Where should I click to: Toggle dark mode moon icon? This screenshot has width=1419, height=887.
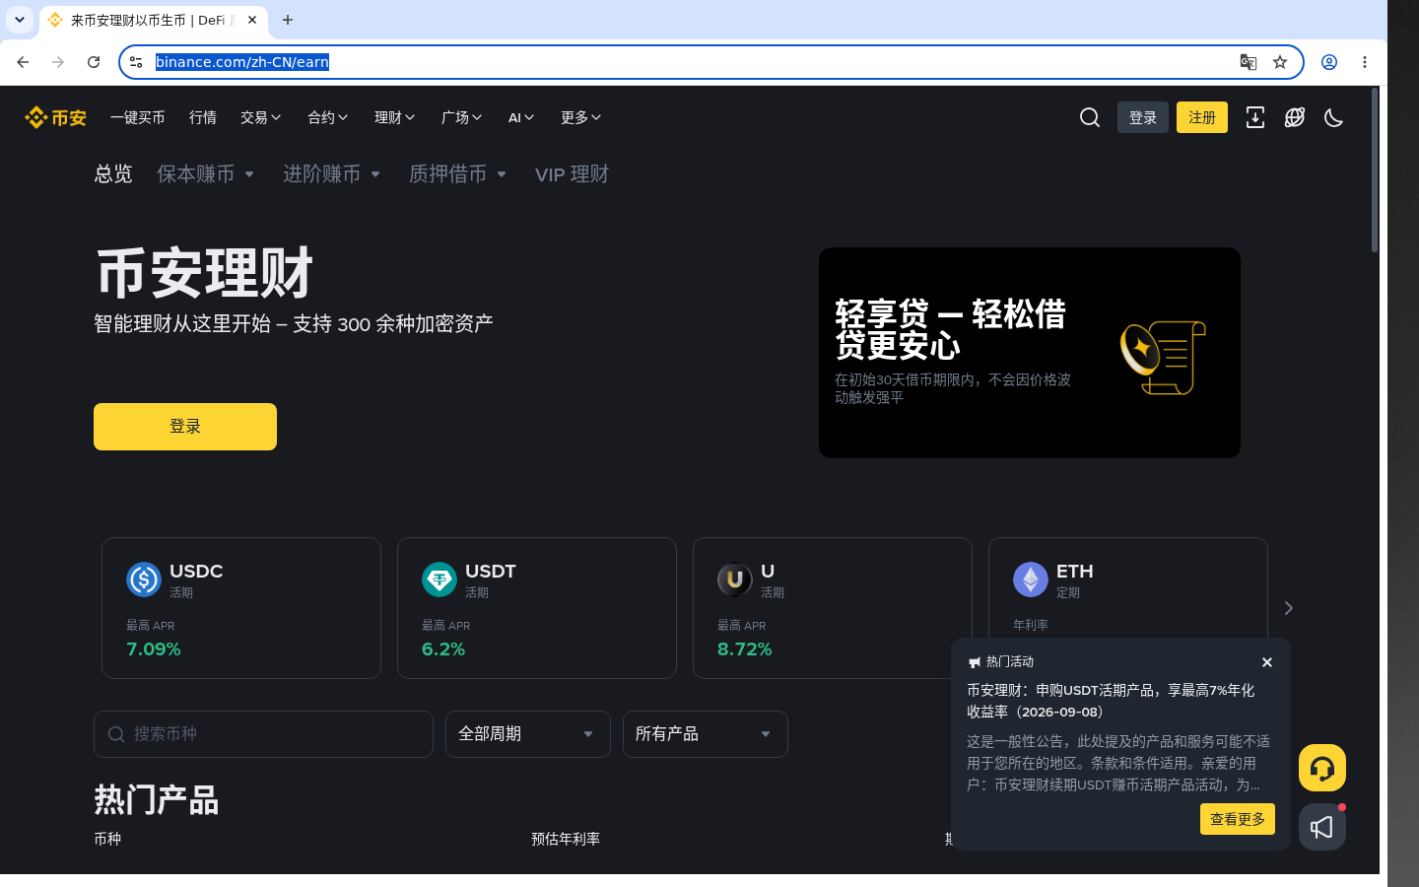[1333, 117]
